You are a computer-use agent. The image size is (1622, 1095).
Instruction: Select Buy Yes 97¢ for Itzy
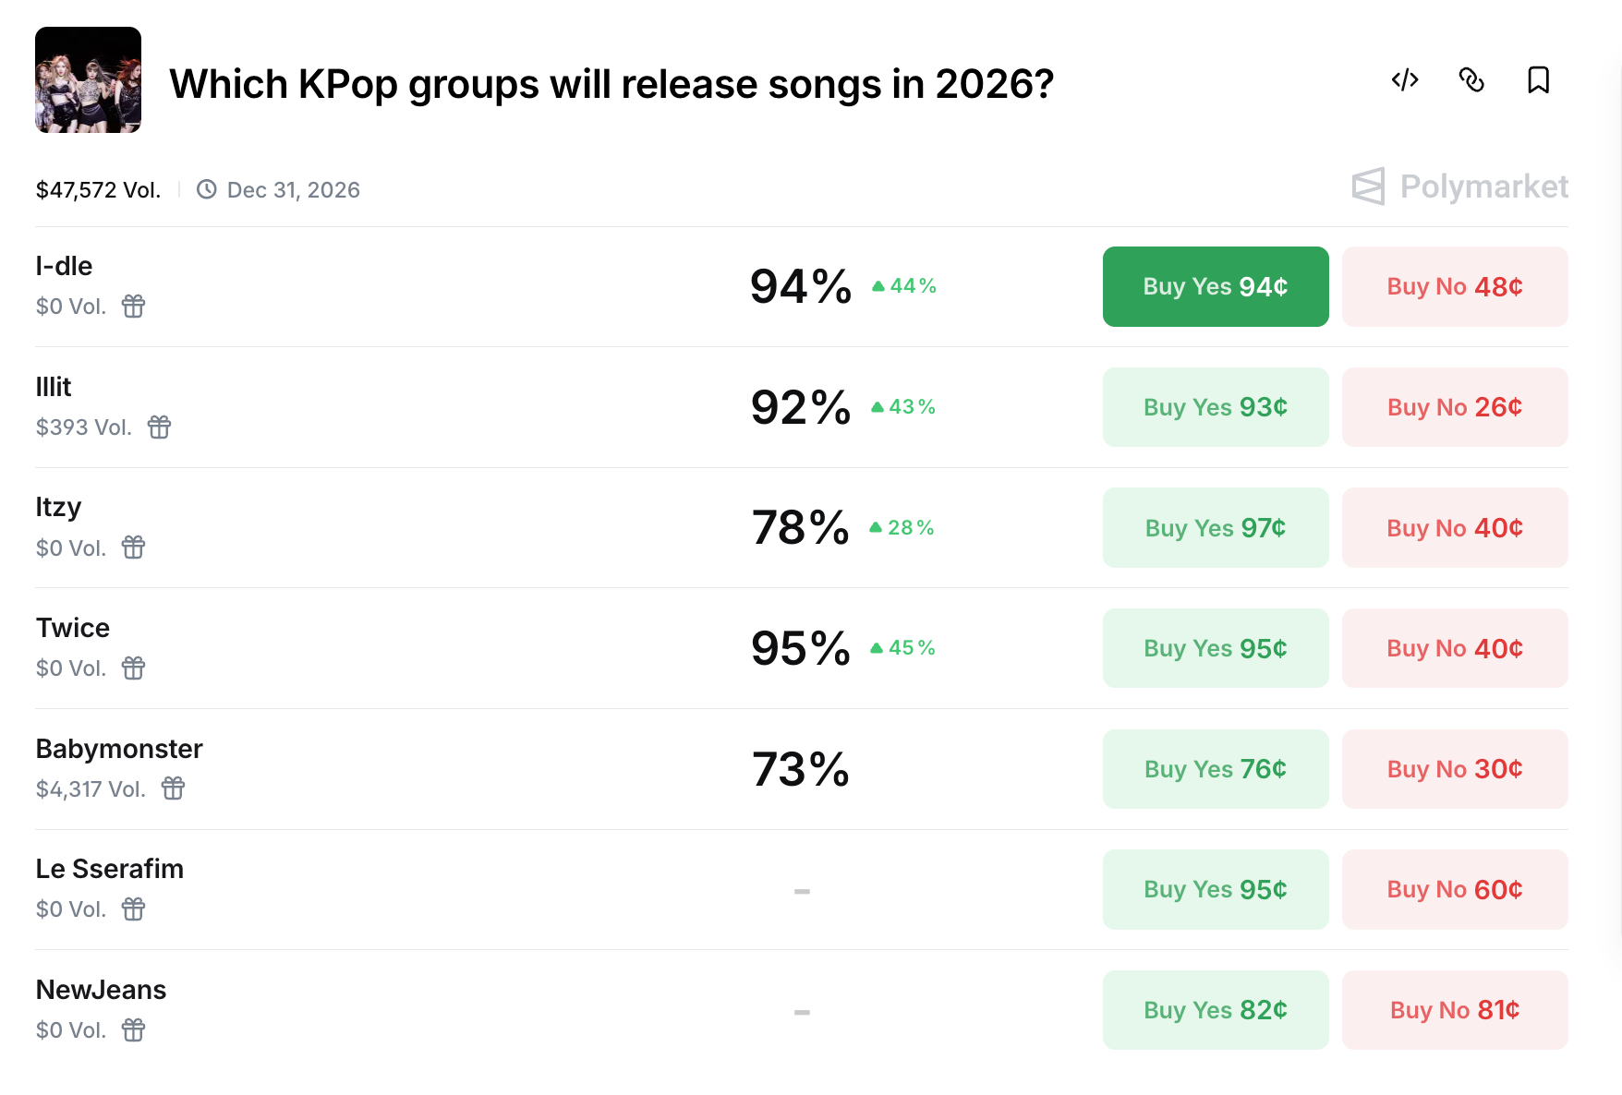(x=1216, y=528)
